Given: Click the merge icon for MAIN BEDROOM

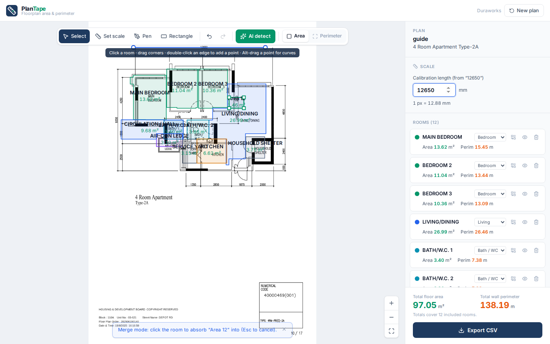Looking at the screenshot, I should (x=513, y=137).
